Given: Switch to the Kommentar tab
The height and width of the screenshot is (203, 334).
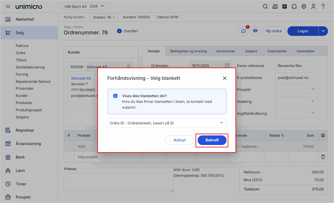Looking at the screenshot, I should (x=226, y=51).
